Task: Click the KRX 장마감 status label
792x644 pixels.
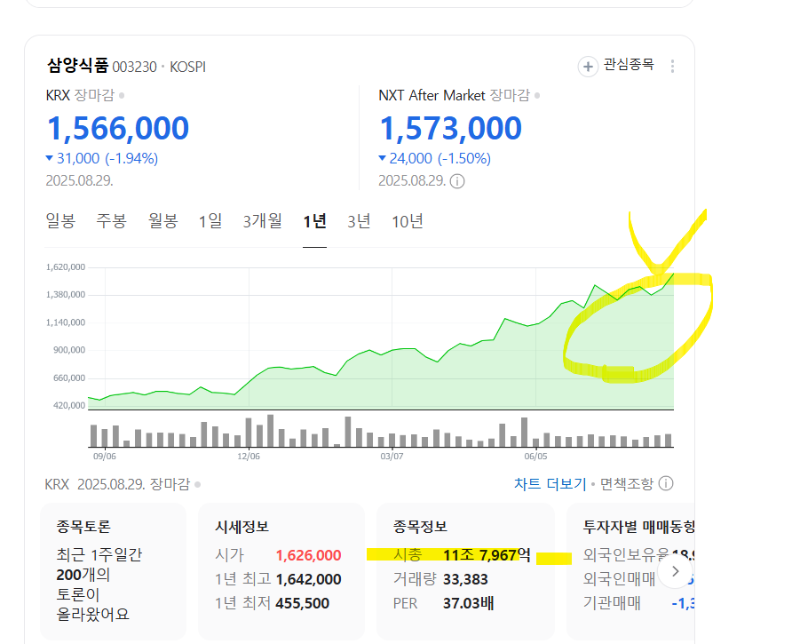Action: coord(80,95)
